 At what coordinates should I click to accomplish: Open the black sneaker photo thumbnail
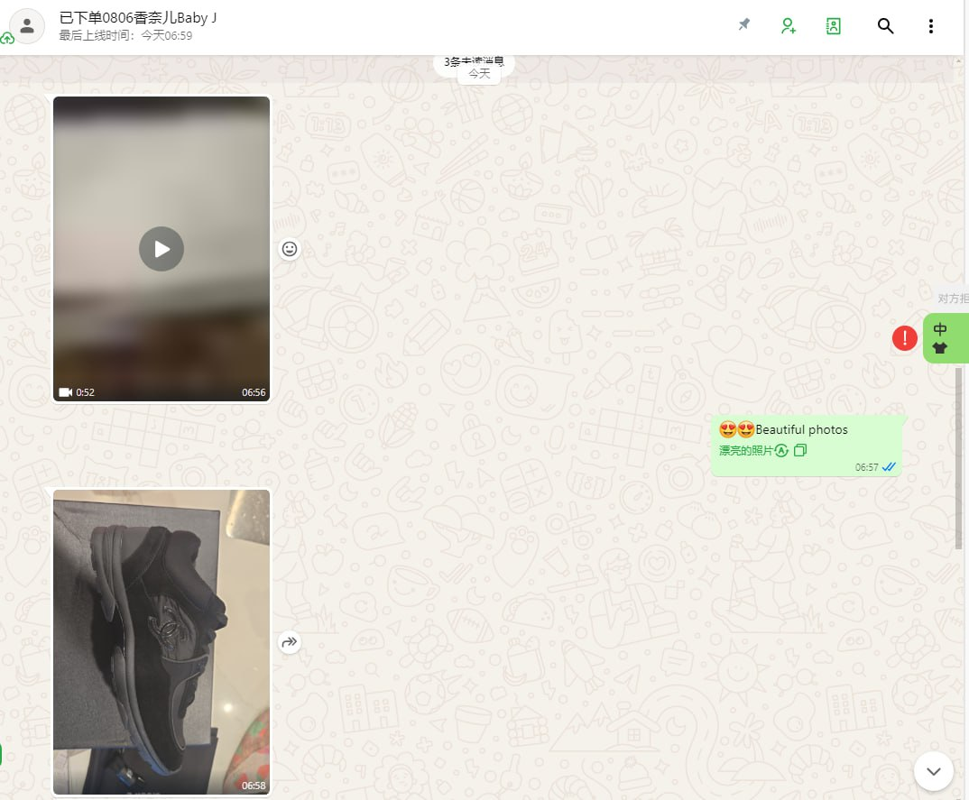point(161,641)
